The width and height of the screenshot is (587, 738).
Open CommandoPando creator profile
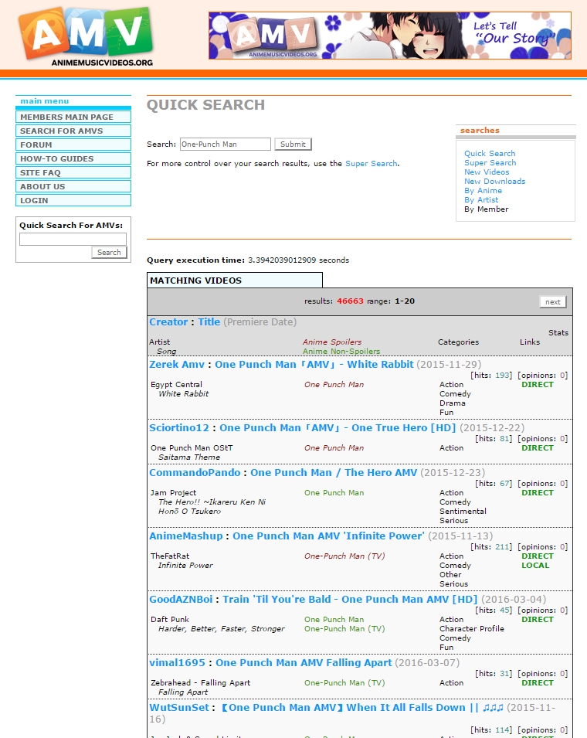click(195, 472)
